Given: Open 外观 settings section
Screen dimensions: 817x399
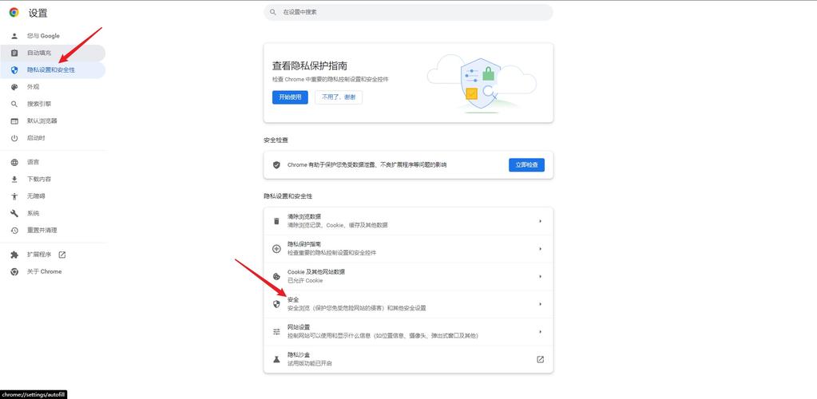Looking at the screenshot, I should point(53,87).
